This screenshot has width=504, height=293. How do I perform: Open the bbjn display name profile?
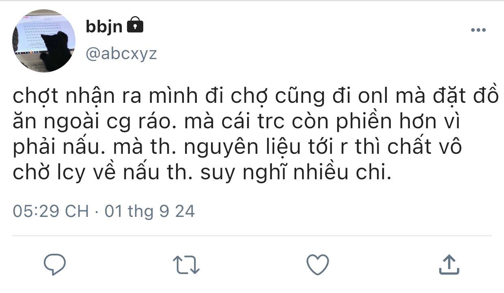point(104,27)
